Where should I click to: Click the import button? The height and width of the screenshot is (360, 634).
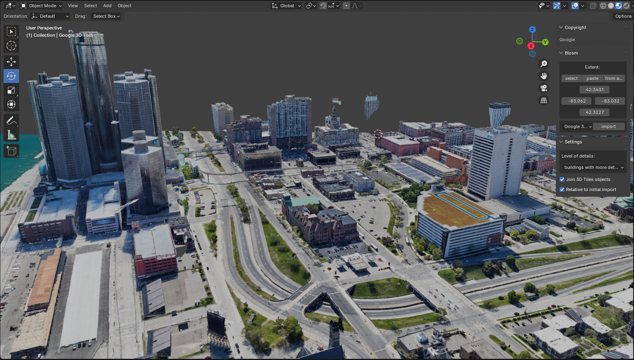(x=609, y=126)
